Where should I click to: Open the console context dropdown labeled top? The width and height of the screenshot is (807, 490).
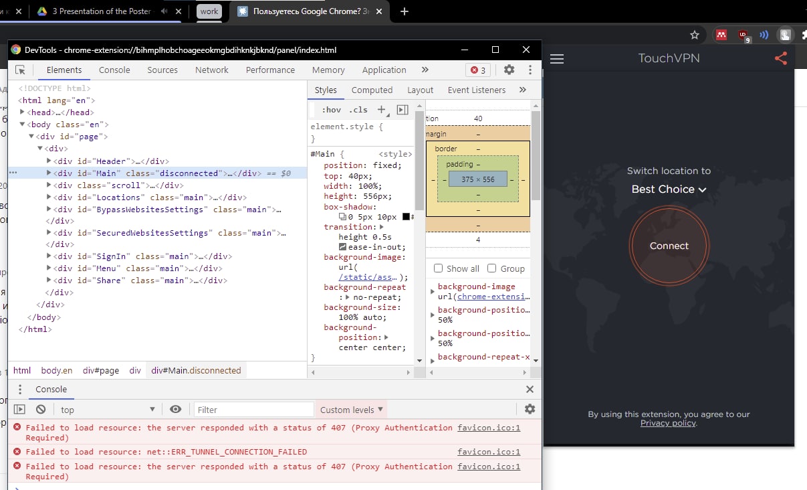click(108, 410)
